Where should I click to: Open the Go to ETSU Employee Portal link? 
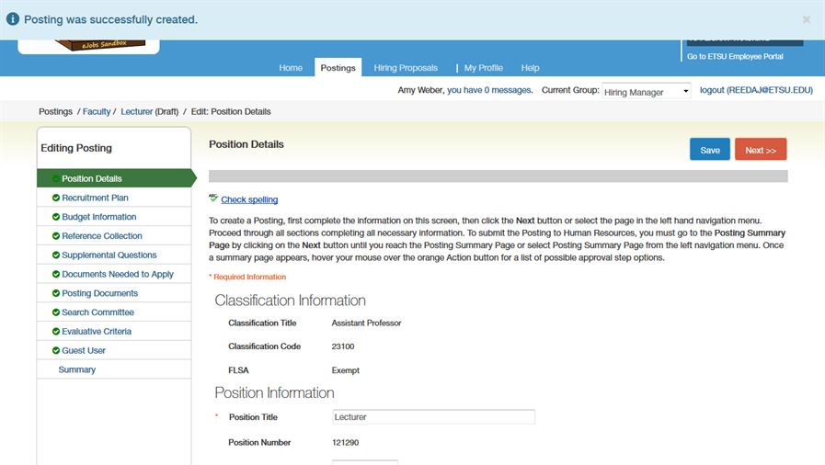coord(735,57)
